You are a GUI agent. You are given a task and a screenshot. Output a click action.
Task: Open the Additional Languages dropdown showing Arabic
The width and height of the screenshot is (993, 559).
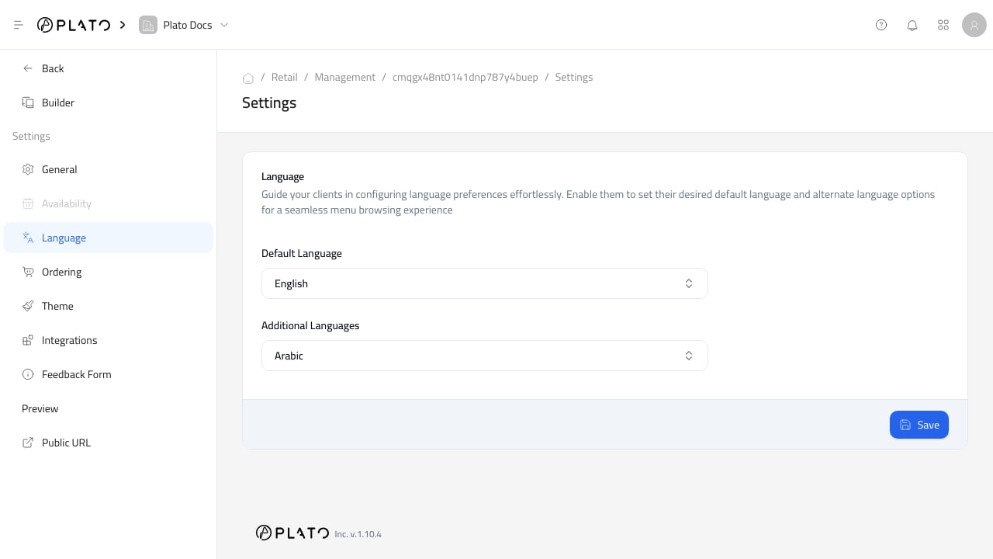click(x=485, y=356)
